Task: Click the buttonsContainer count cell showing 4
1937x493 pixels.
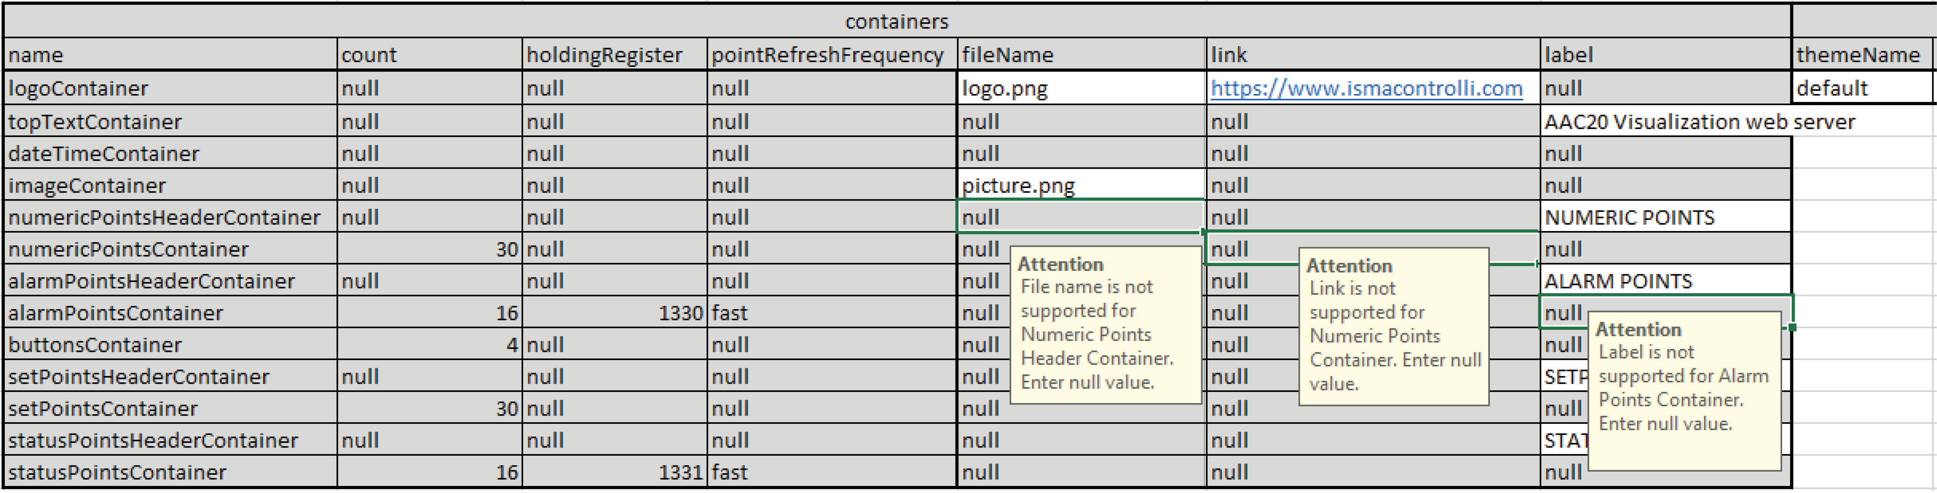Action: (x=429, y=345)
